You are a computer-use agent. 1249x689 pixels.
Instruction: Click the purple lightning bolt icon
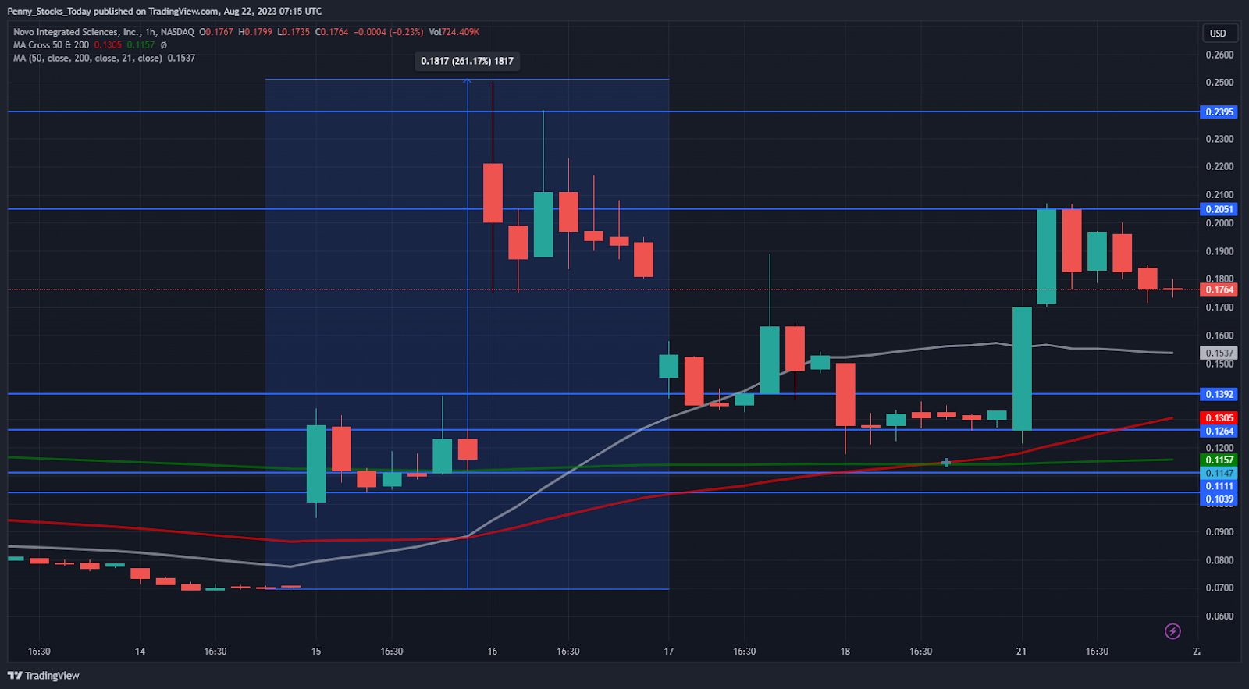coord(1172,631)
